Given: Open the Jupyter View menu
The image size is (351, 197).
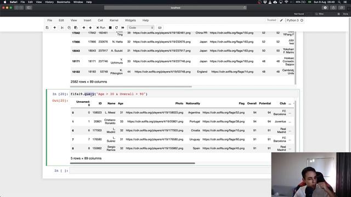Looking at the screenshot, I should point(73,20).
